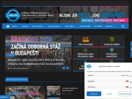Expand the Statistiky cookies section
The width and height of the screenshot is (132, 99).
point(131,82)
